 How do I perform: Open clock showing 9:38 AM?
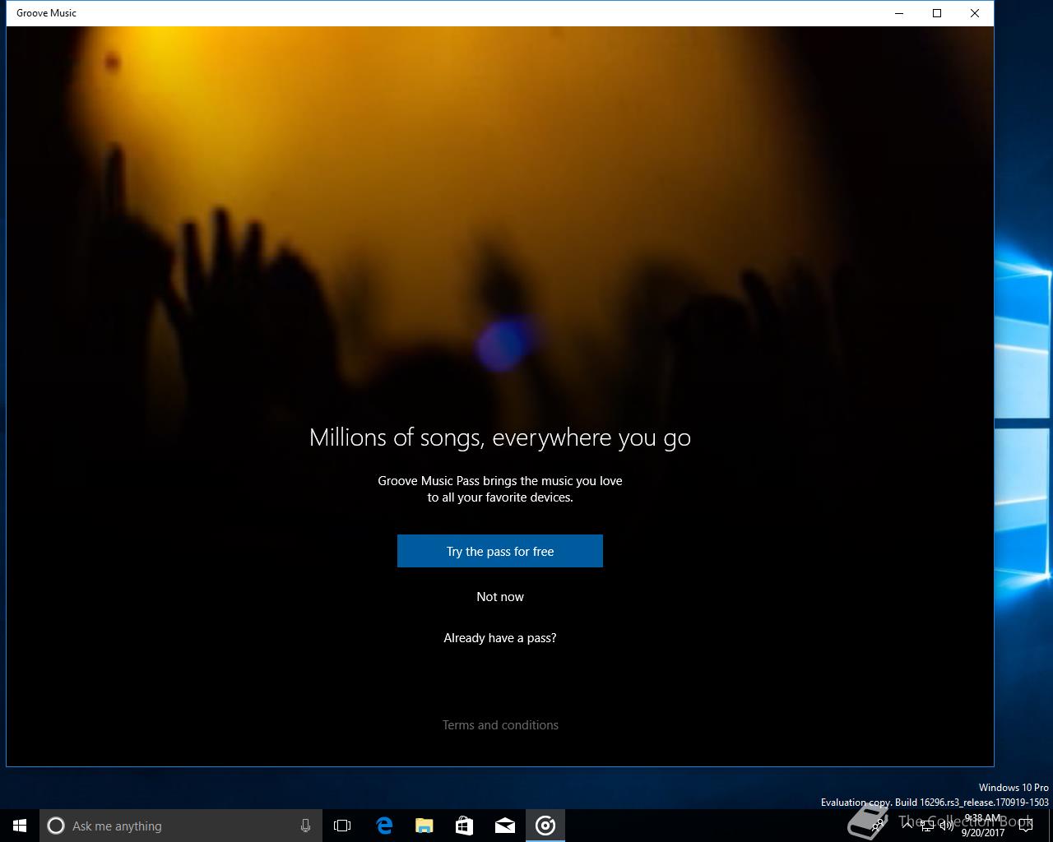point(983,826)
